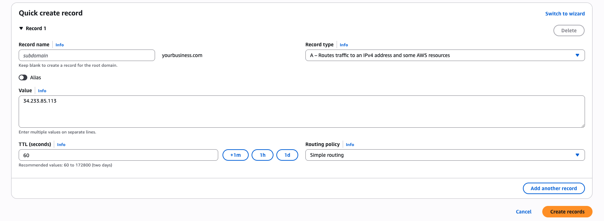Cancel record creation

coord(524,212)
